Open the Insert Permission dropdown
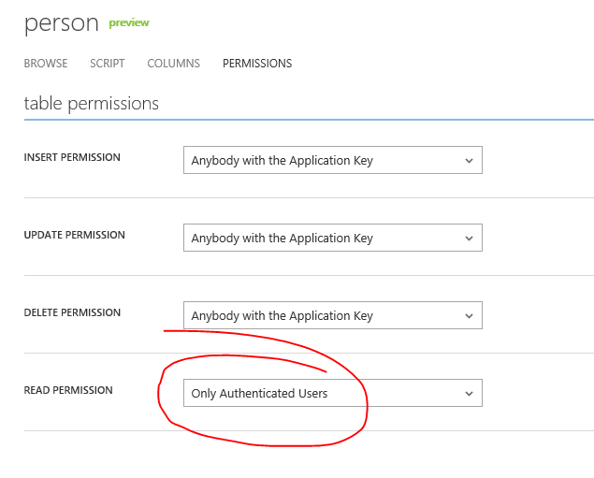The image size is (594, 478). [333, 160]
